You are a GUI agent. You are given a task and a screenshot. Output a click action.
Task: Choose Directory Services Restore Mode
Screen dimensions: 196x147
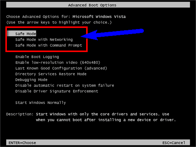(51, 74)
